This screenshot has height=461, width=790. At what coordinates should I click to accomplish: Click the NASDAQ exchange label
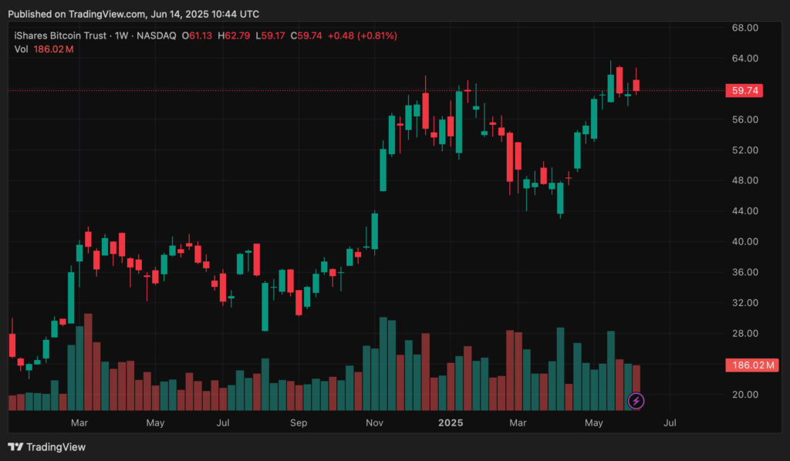tap(157, 35)
